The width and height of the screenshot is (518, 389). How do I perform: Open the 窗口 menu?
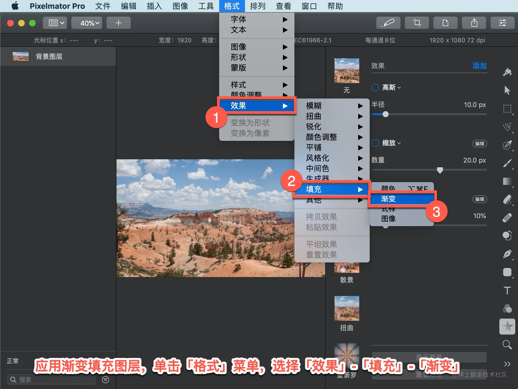click(309, 6)
